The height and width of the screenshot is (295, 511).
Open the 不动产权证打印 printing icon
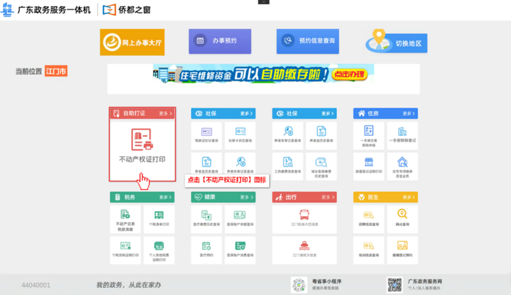(x=142, y=140)
